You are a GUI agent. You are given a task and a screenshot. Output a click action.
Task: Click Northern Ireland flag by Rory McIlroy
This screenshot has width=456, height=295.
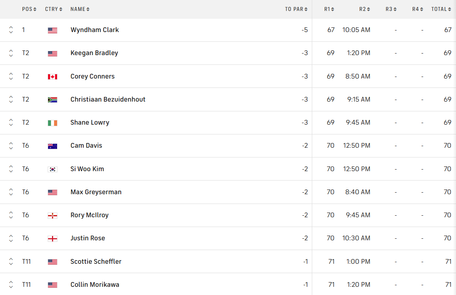52,215
